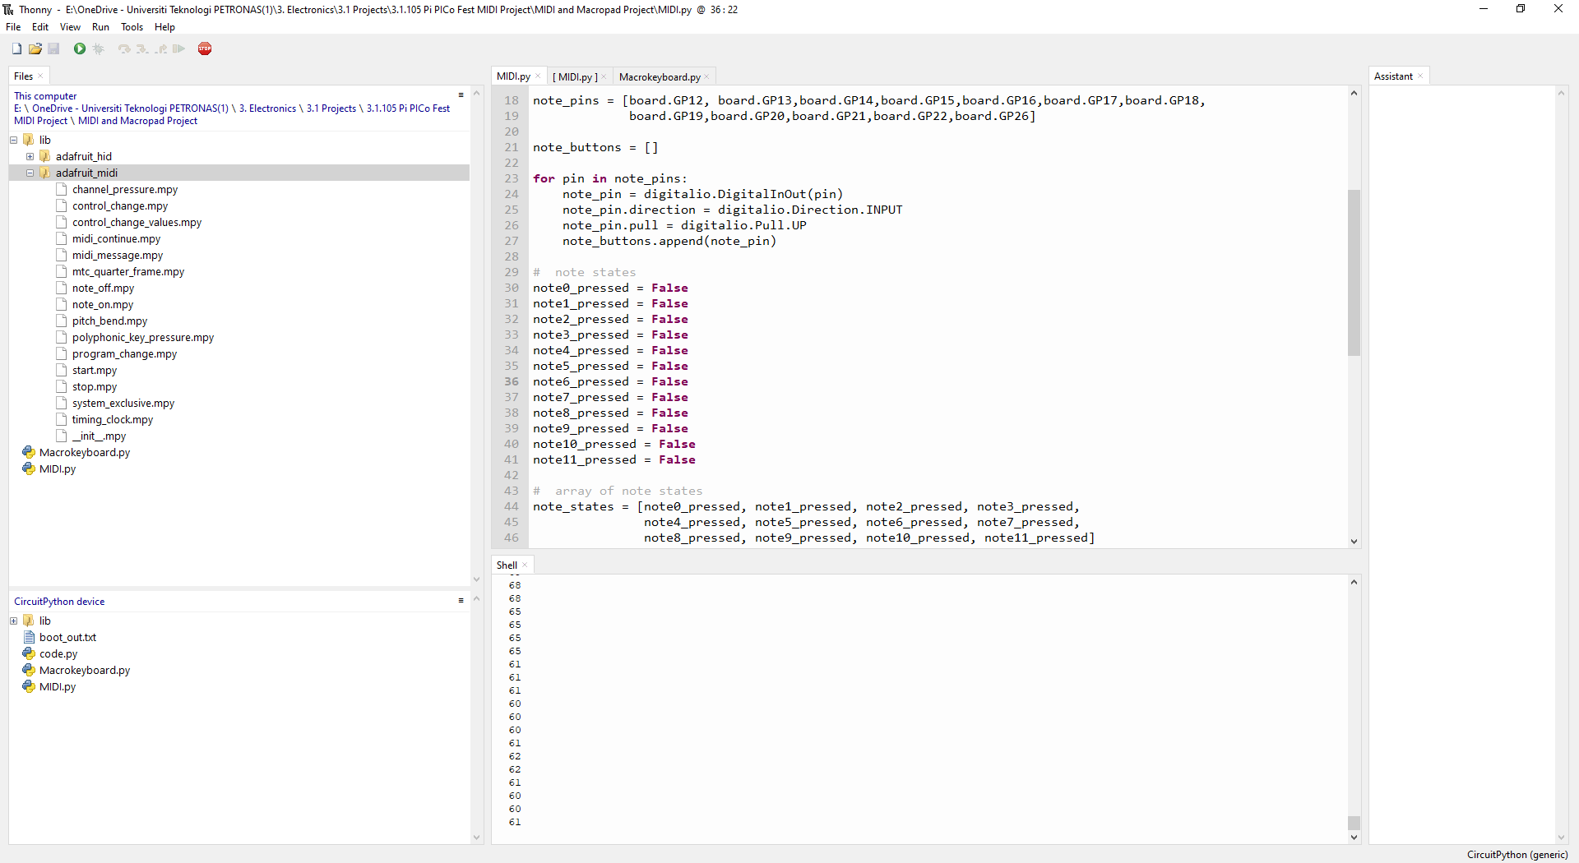
Task: Close the MIDI.py editor tab
Action: pyautogui.click(x=538, y=76)
